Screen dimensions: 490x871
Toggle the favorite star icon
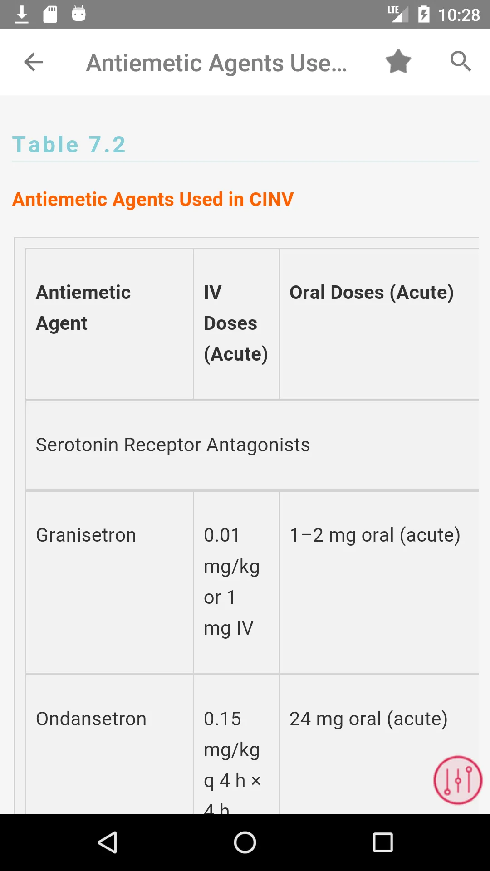pyautogui.click(x=398, y=61)
